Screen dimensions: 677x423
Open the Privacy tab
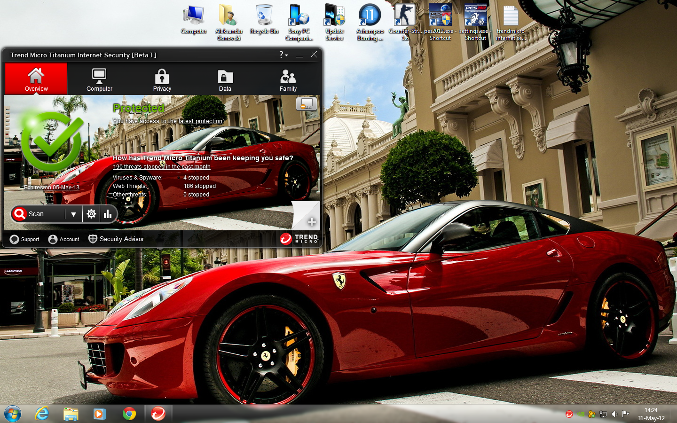click(x=162, y=79)
